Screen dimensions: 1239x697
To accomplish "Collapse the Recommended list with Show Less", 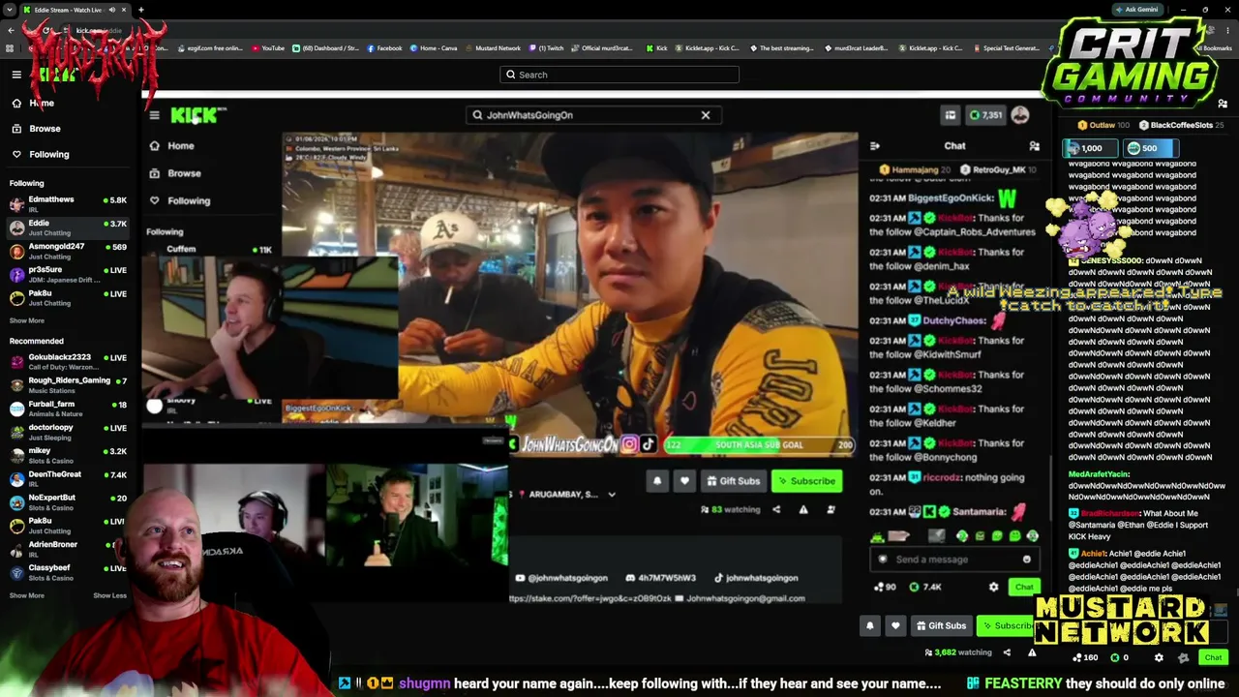I will pyautogui.click(x=109, y=595).
